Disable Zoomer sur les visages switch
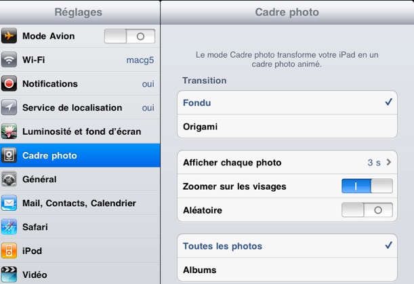This screenshot has height=284, width=414. click(x=367, y=186)
